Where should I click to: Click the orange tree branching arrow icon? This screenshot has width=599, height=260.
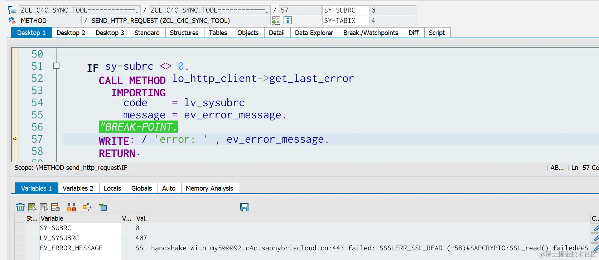click(x=87, y=207)
